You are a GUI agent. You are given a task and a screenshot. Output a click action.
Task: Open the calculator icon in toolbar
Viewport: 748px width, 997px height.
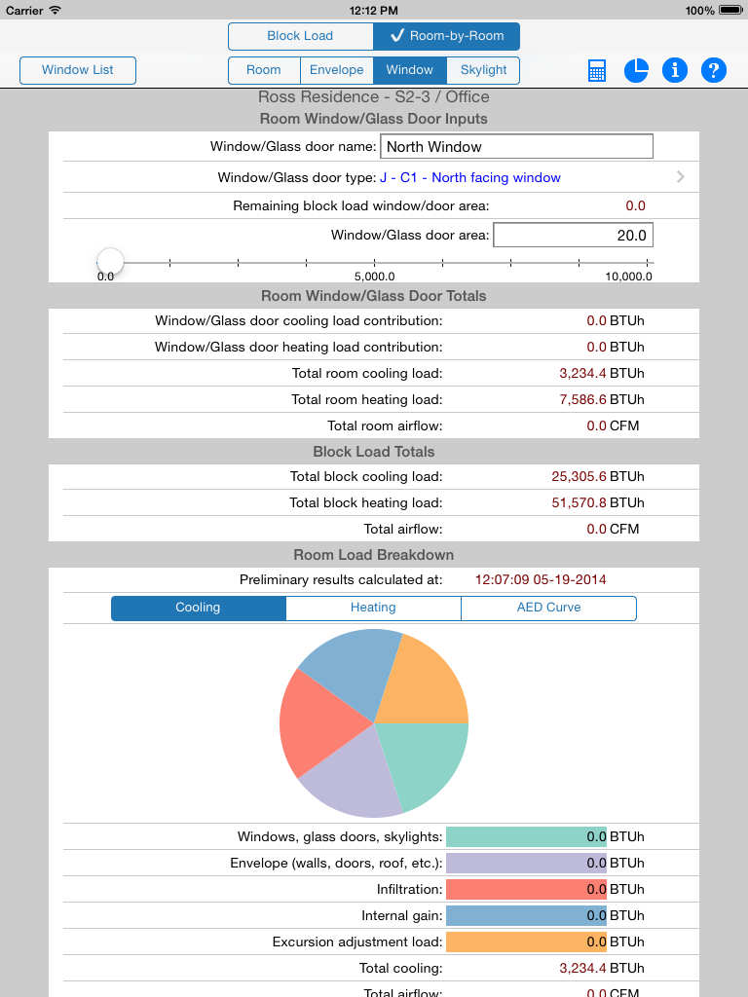(597, 70)
